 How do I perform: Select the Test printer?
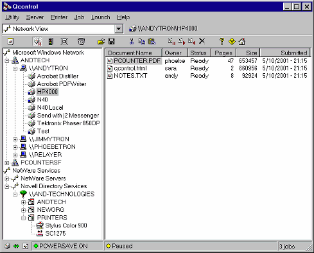(x=43, y=131)
